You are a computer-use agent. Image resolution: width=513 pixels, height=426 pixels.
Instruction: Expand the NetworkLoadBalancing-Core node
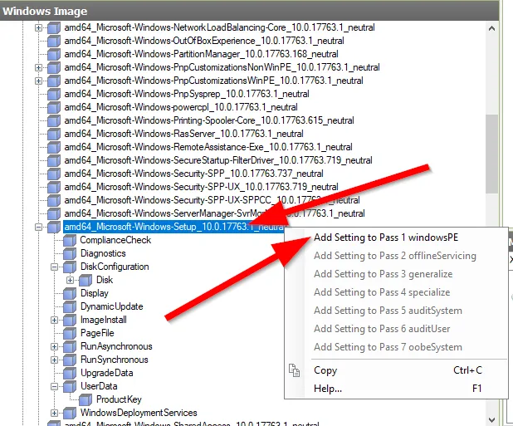pyautogui.click(x=38, y=27)
